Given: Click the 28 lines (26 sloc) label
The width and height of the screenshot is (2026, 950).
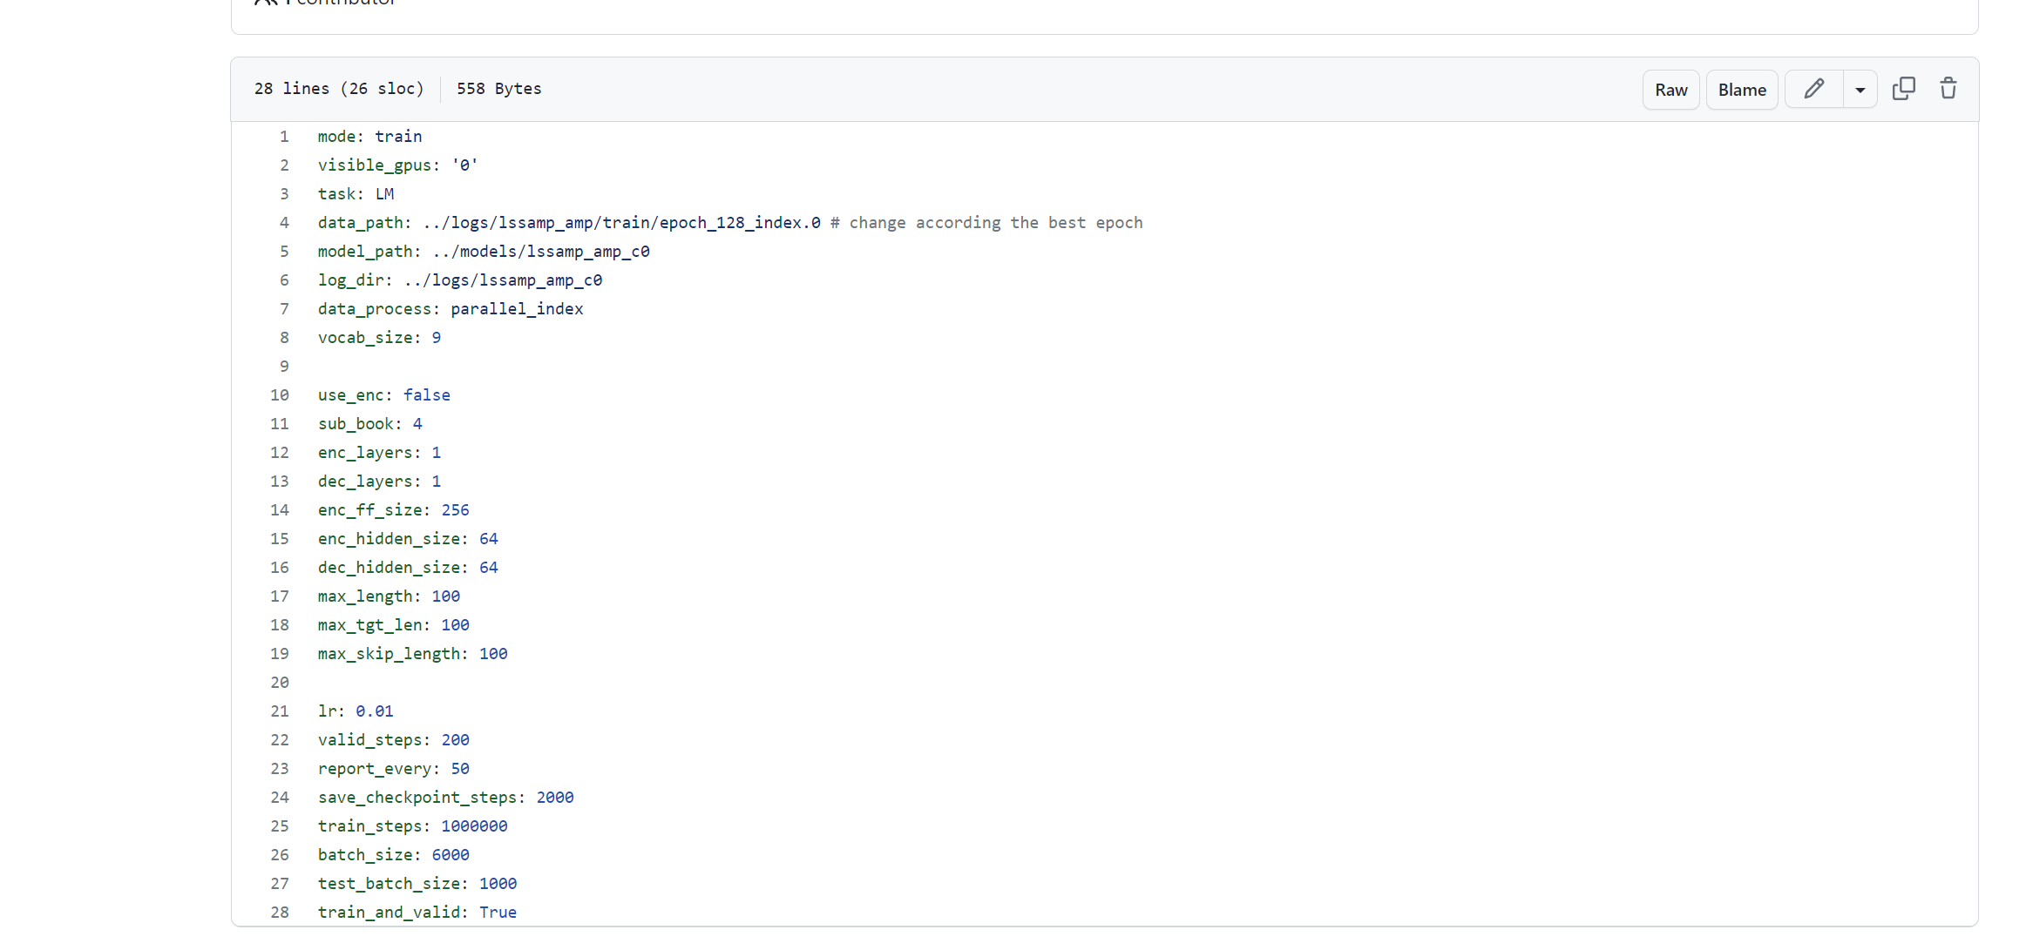Looking at the screenshot, I should (339, 88).
